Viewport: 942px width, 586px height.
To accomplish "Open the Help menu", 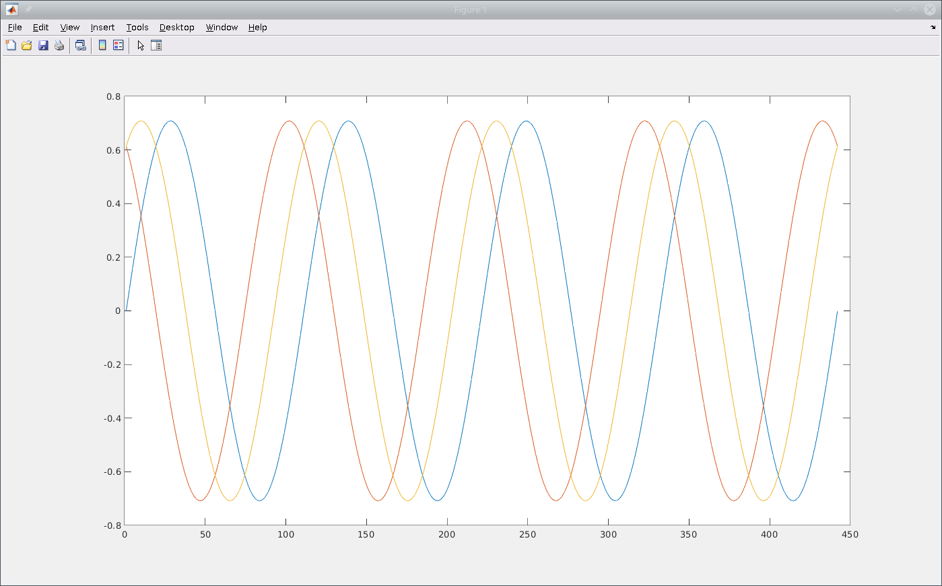I will 257,28.
